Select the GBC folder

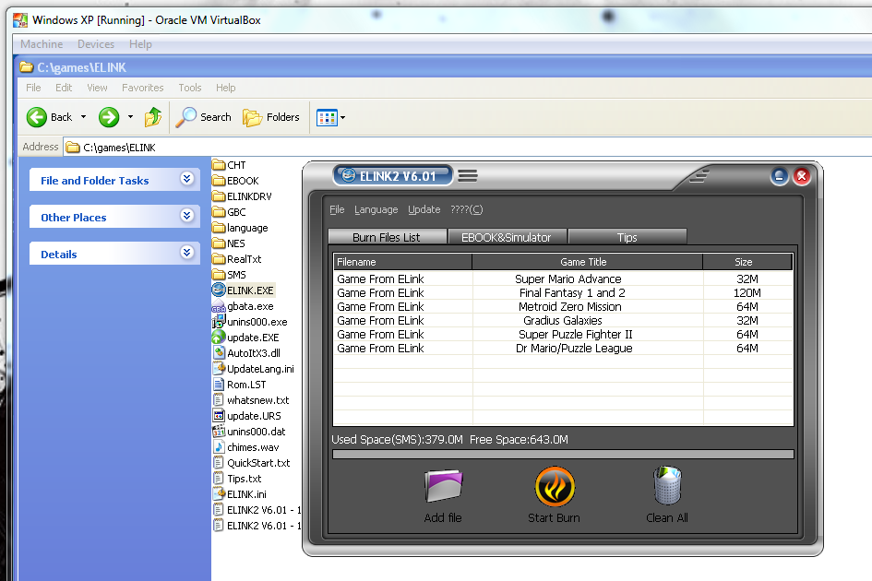(x=229, y=212)
